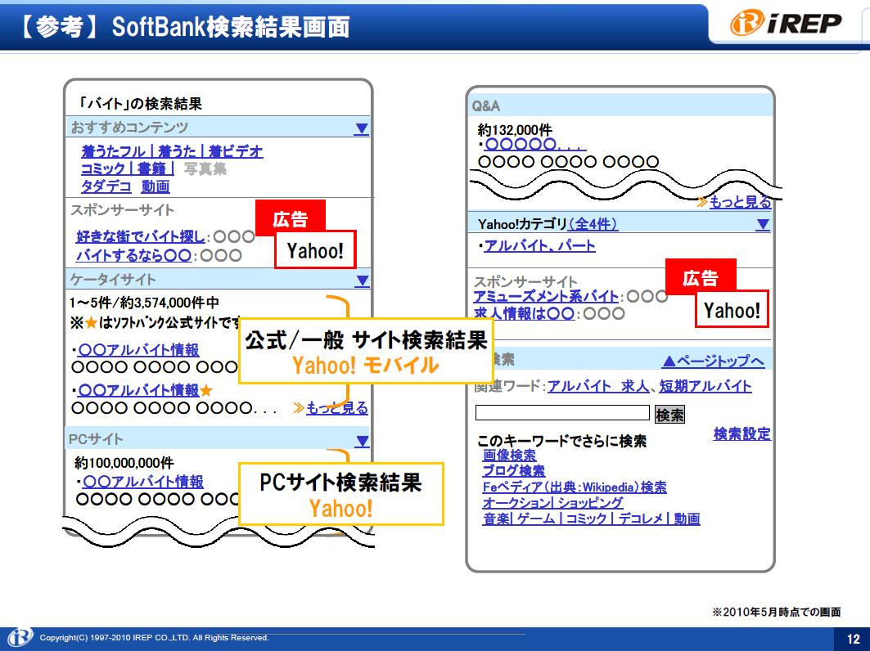Open starred 〇〇アルバイト情報 official result
870x651 pixels.
coord(138,390)
